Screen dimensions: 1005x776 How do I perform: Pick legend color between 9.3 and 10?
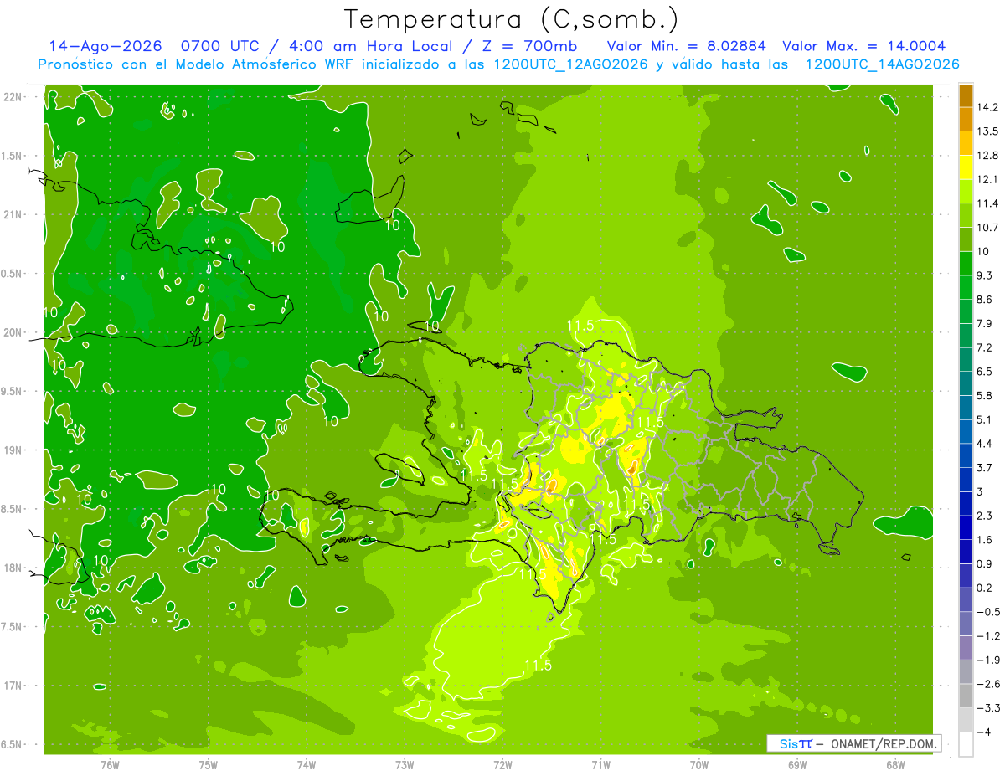pos(966,264)
